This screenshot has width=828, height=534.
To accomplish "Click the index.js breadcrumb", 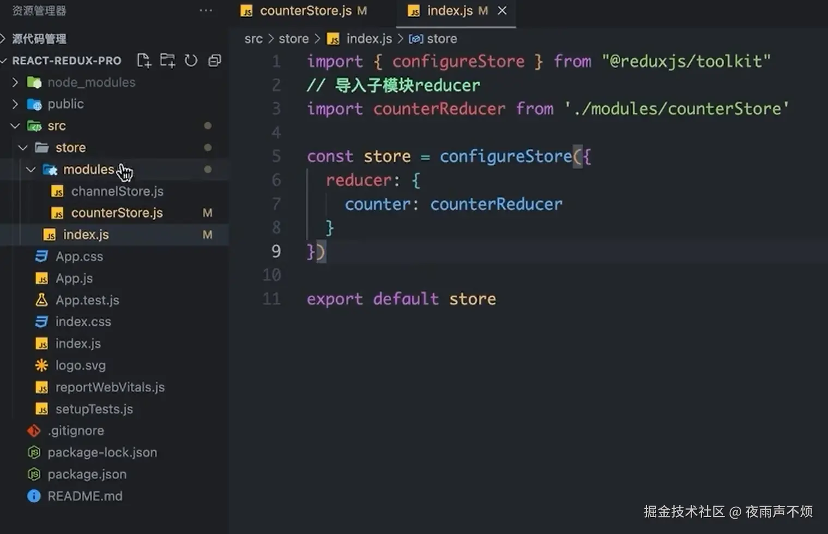I will (x=369, y=39).
